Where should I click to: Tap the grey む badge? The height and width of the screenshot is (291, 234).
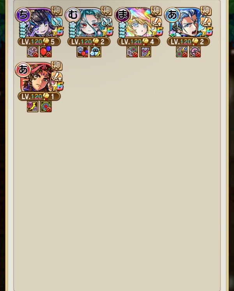[x=73, y=15]
